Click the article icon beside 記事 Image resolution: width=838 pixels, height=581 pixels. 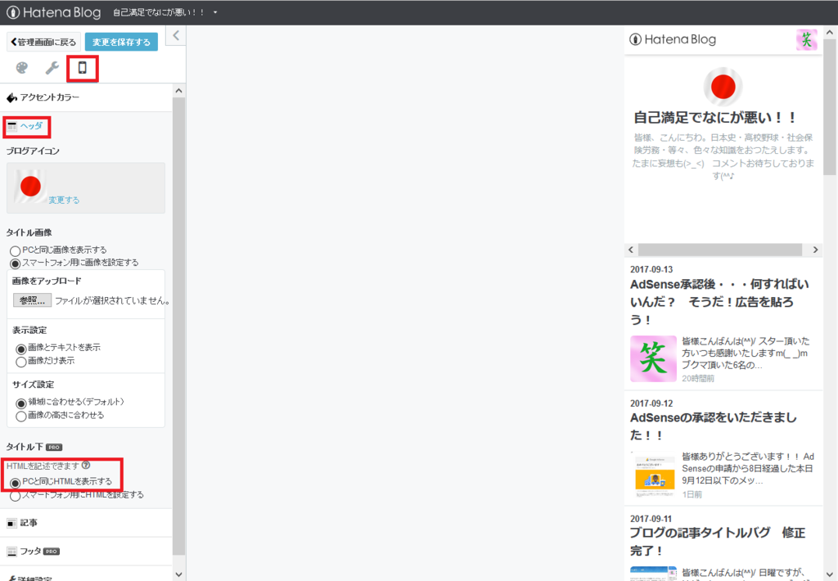11,523
